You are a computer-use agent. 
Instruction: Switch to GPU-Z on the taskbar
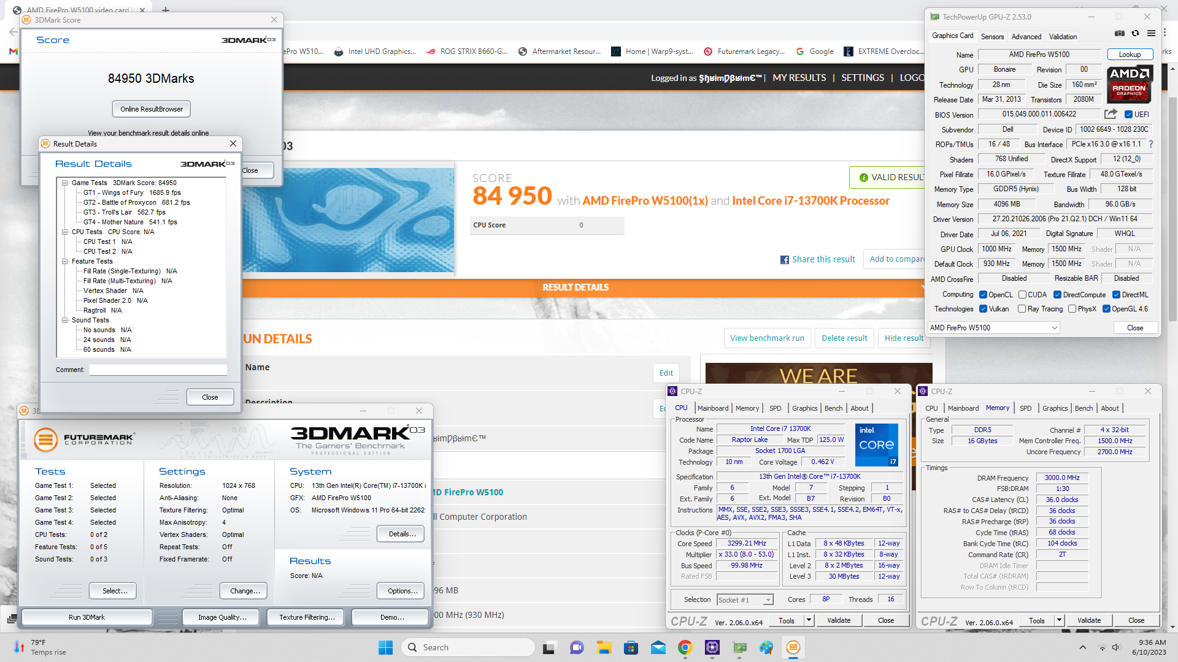739,647
